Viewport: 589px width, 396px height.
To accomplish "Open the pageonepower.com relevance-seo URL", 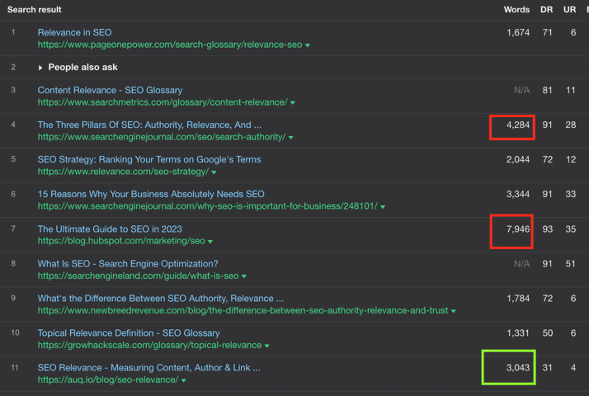I will [170, 45].
